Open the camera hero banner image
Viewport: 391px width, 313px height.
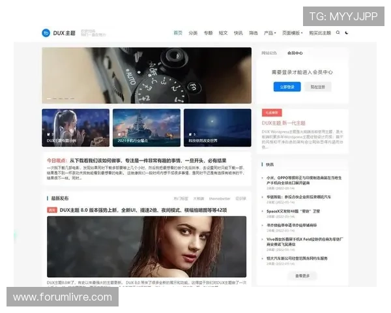coord(147,75)
